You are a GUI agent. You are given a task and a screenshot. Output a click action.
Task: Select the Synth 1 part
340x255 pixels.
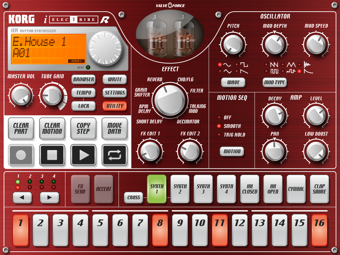[157, 189]
